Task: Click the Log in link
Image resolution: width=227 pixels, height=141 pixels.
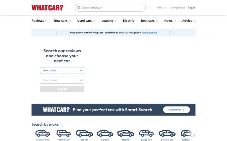Action: tap(192, 8)
